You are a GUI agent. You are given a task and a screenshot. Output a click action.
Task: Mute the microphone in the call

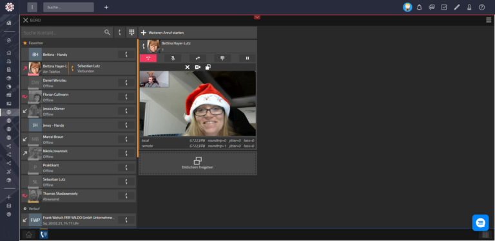(x=173, y=58)
